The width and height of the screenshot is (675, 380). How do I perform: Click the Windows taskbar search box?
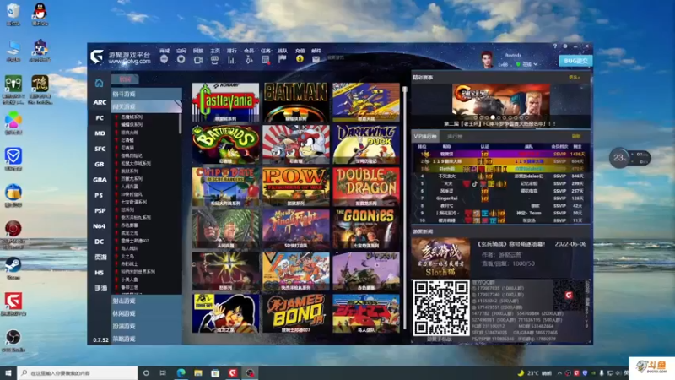[x=78, y=372]
